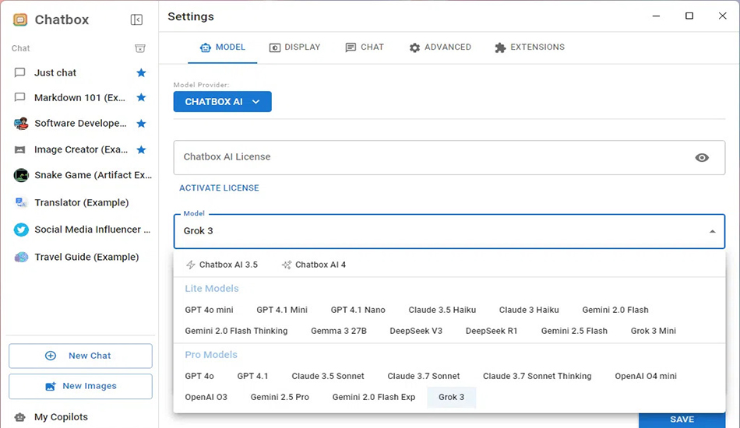Start a New Chat

(x=80, y=356)
